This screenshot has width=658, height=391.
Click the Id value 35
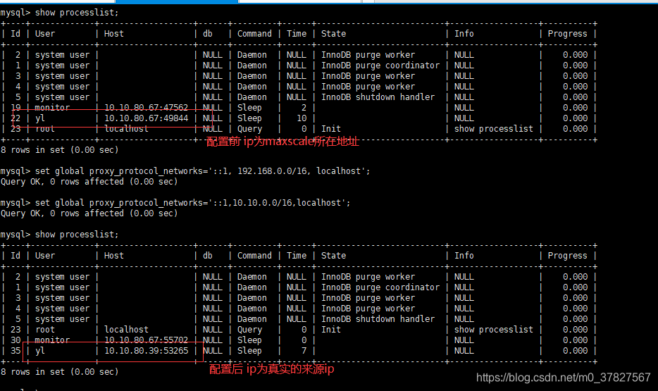15,351
